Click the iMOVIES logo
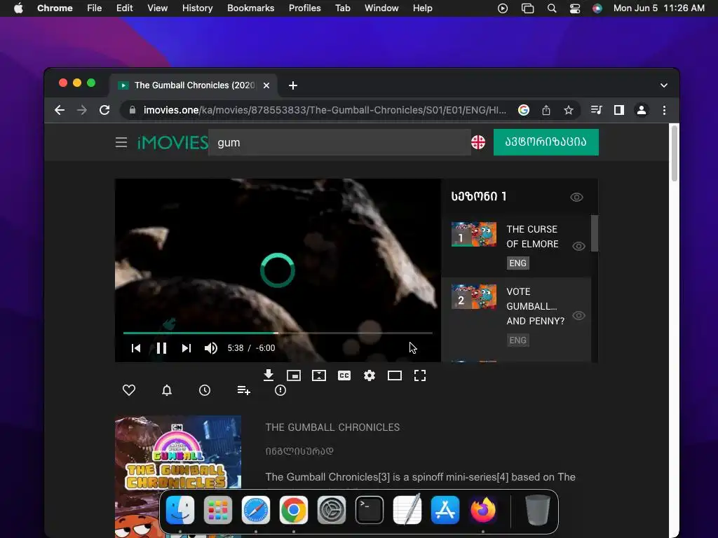Image resolution: width=718 pixels, height=538 pixels. (172, 142)
